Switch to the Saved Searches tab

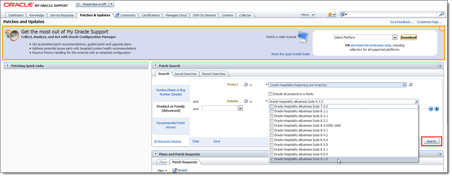click(x=186, y=74)
